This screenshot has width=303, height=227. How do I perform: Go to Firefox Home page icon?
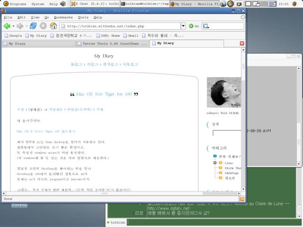point(53,26)
